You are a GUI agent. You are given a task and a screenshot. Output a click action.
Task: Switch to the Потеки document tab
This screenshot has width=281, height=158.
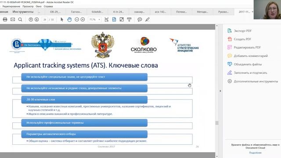[181, 12]
